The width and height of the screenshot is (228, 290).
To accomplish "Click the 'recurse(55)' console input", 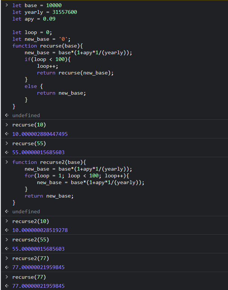I will pyautogui.click(x=29, y=144).
